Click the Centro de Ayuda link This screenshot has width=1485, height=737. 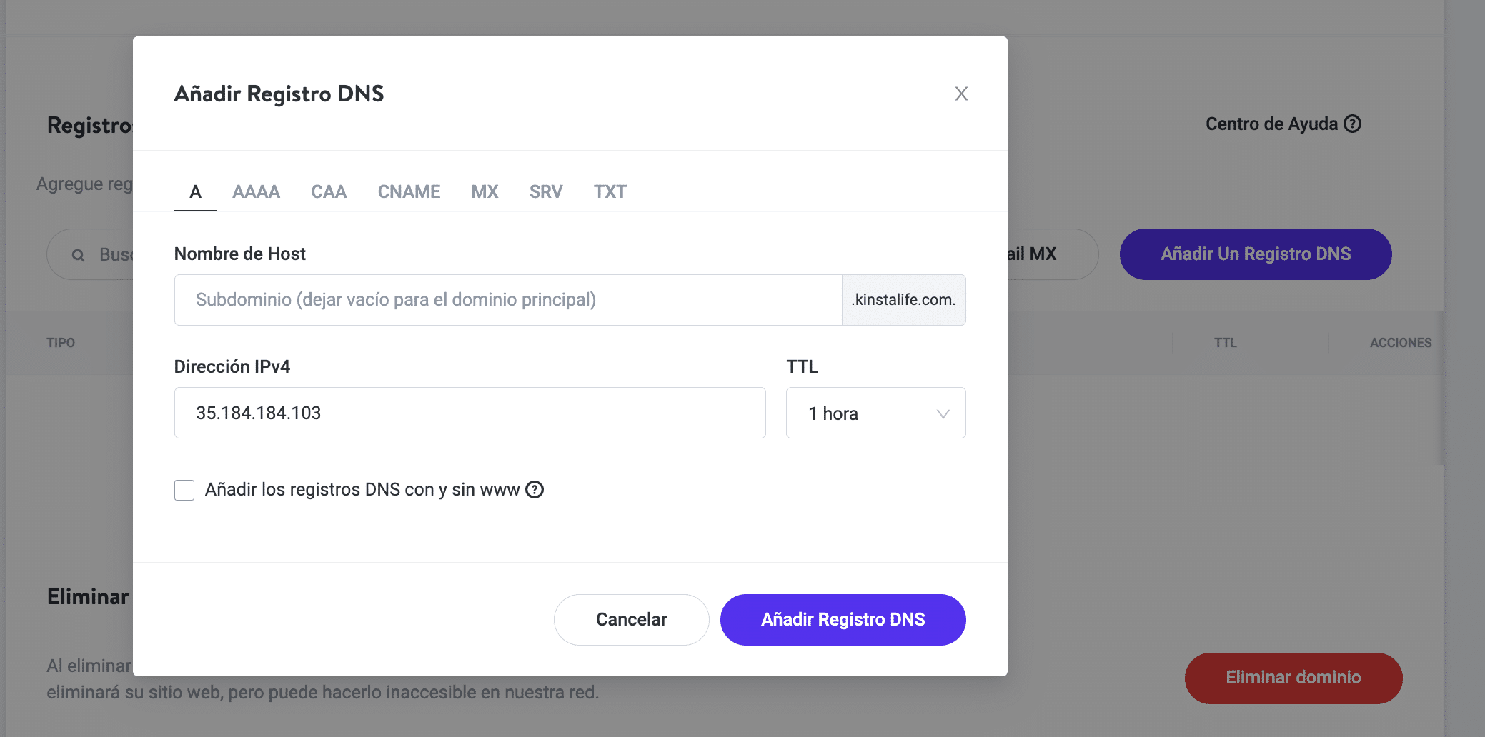[1271, 124]
